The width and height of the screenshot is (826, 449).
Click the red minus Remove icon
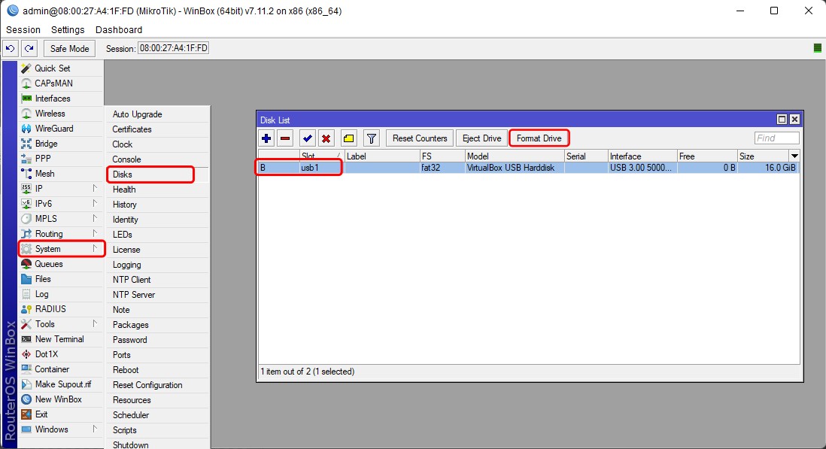(x=285, y=138)
